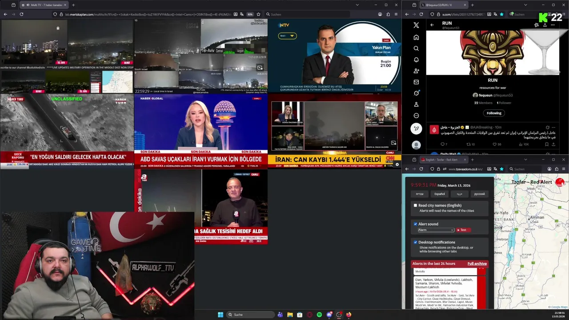Click bookmark star in X window address bar

[x=502, y=14]
